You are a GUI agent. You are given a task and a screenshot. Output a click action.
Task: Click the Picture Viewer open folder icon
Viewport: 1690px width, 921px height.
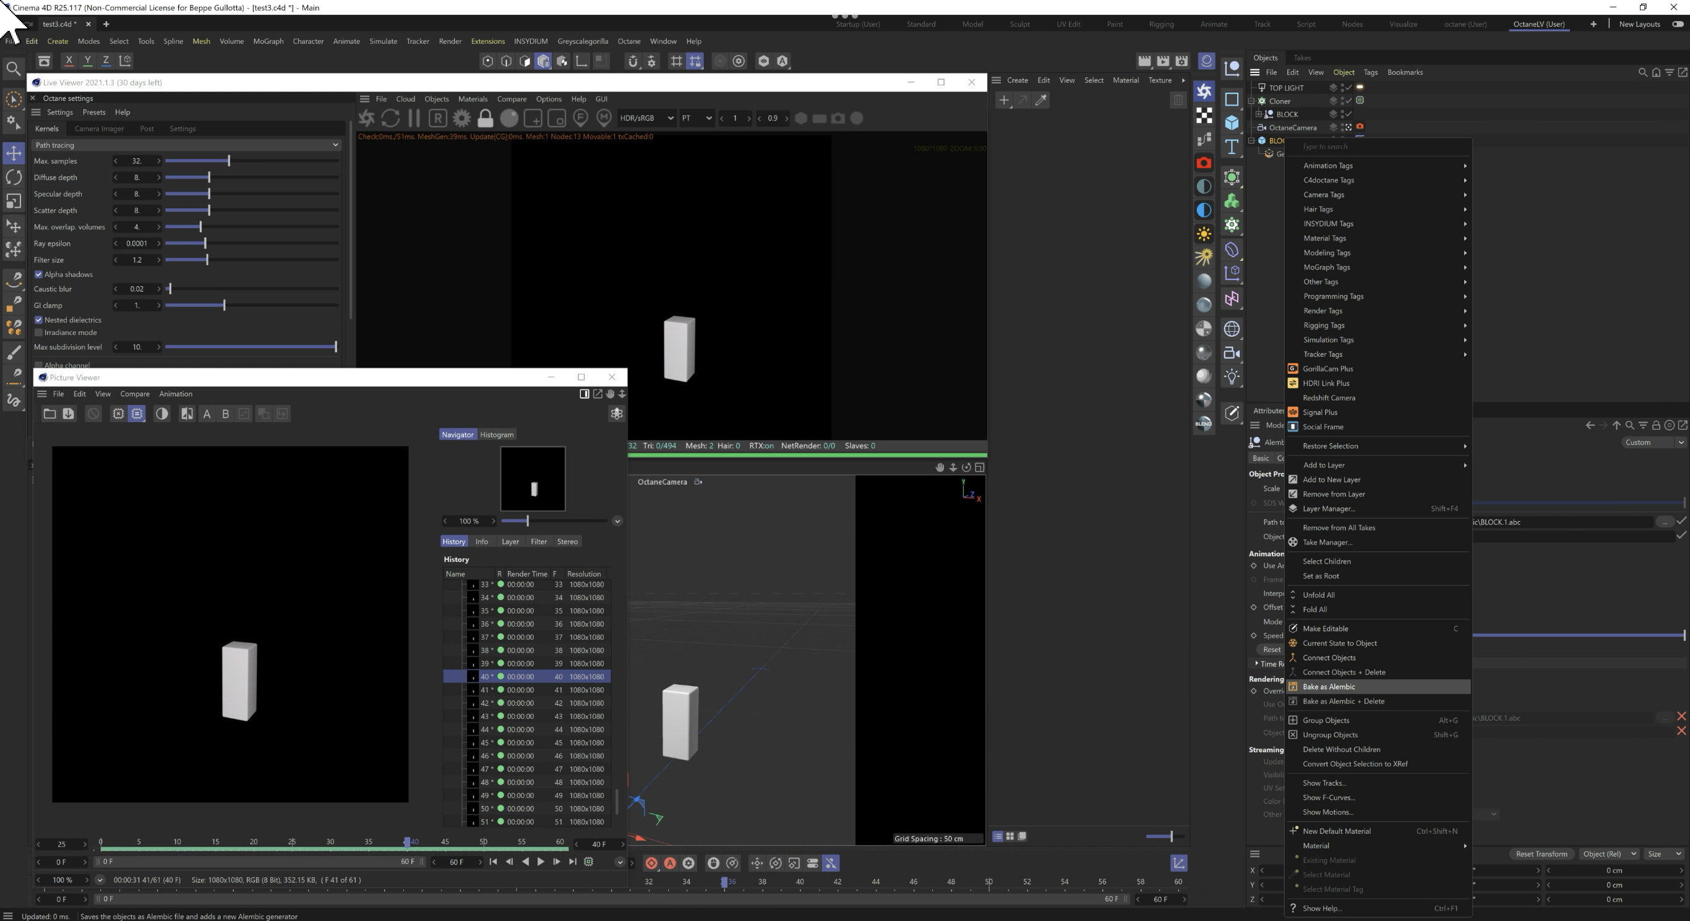pyautogui.click(x=49, y=414)
